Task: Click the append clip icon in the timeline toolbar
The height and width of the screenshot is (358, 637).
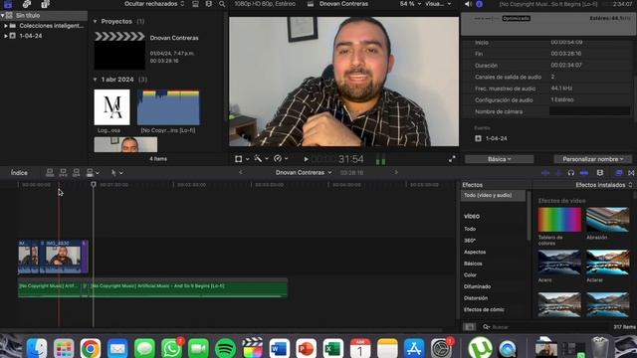Action: [76, 173]
